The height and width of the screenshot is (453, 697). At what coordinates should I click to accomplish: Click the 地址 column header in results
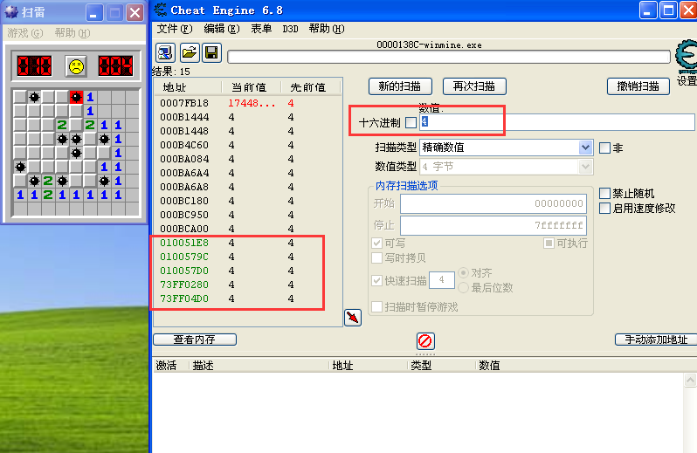click(188, 87)
